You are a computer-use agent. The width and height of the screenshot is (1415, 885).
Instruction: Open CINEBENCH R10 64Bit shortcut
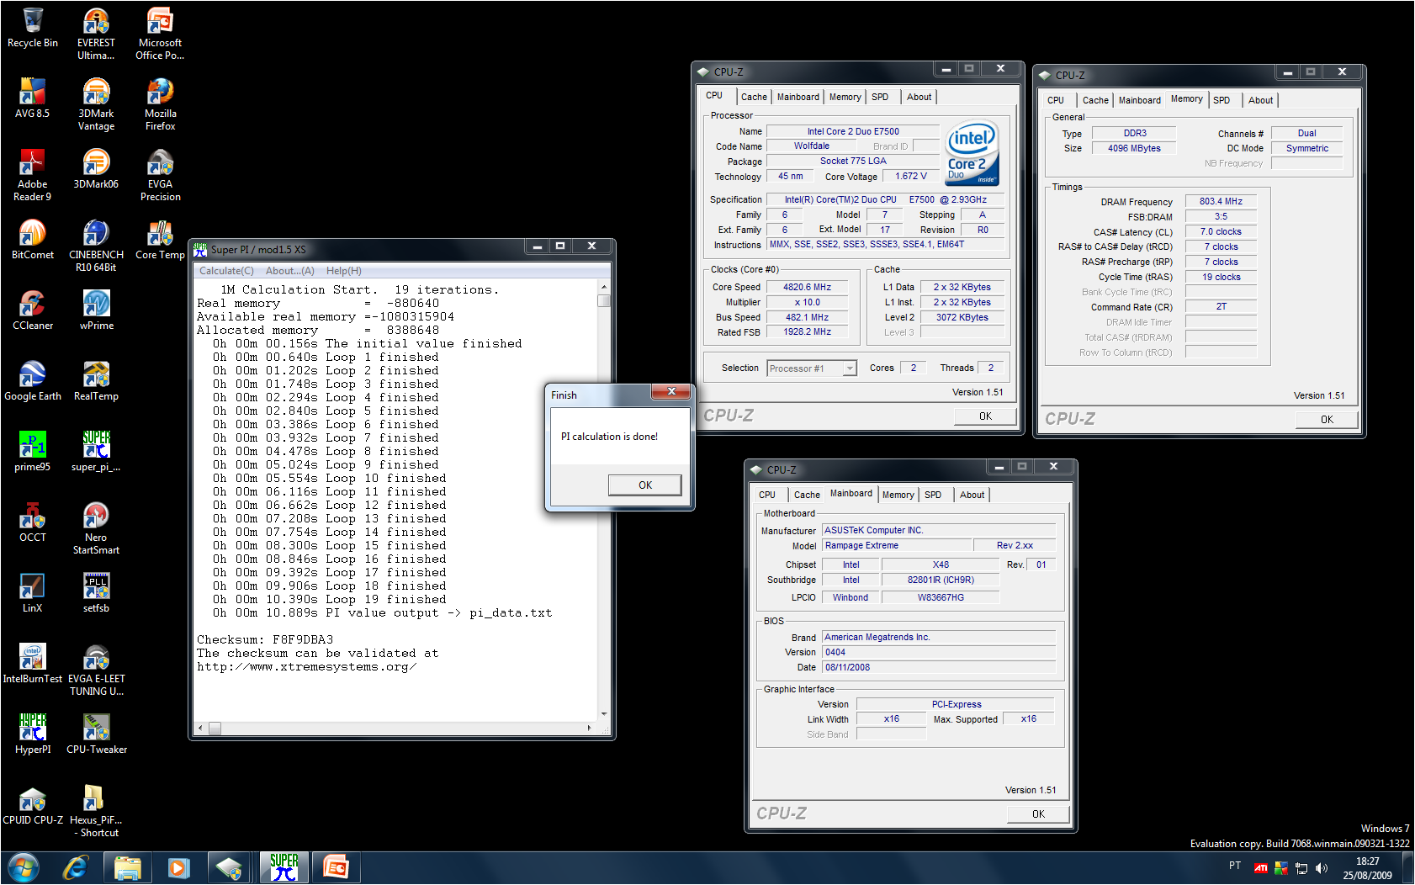(96, 246)
